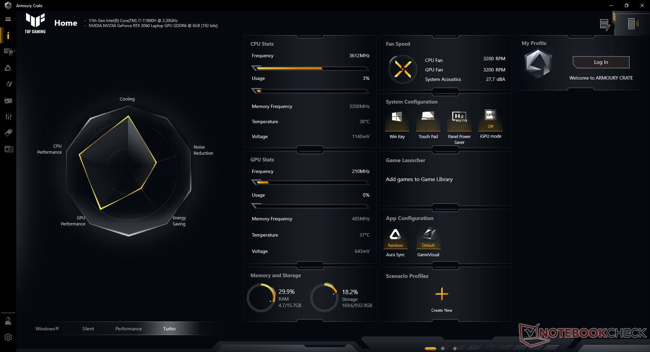Screen dimensions: 650x352
Task: Select the Home info sidebar icon
Action: [x=8, y=36]
